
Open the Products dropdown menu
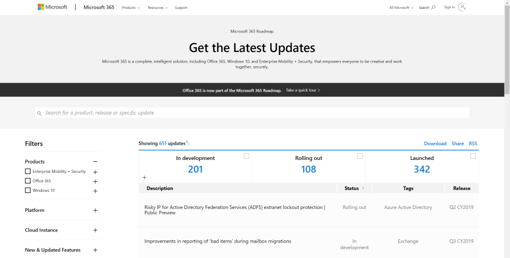point(131,8)
